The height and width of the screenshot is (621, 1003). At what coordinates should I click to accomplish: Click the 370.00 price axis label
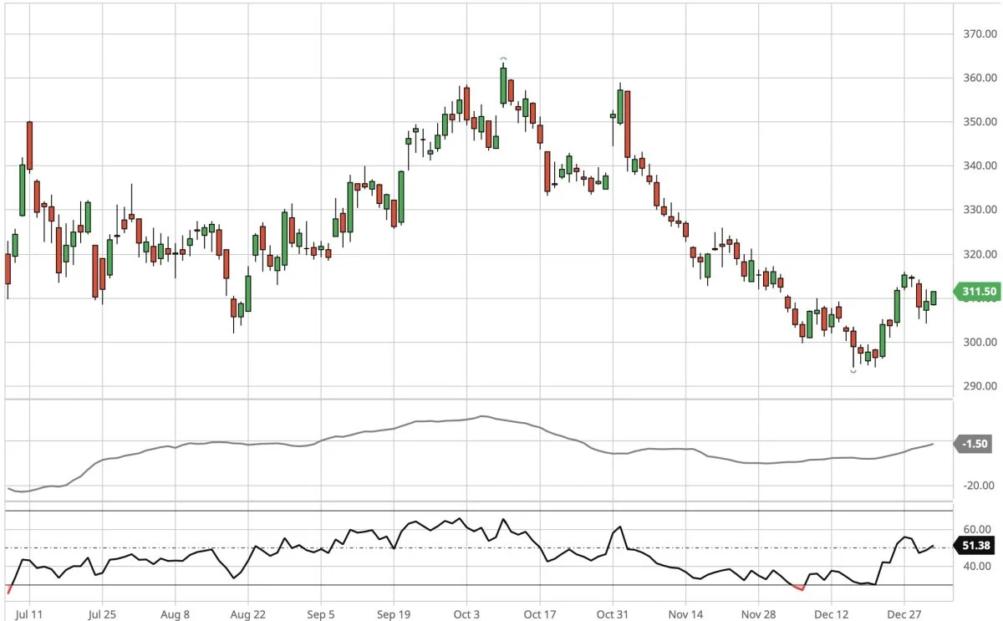[979, 34]
